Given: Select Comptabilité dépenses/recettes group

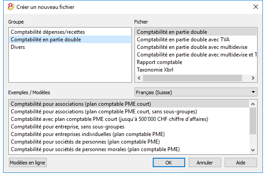Looking at the screenshot, I should (70, 32).
